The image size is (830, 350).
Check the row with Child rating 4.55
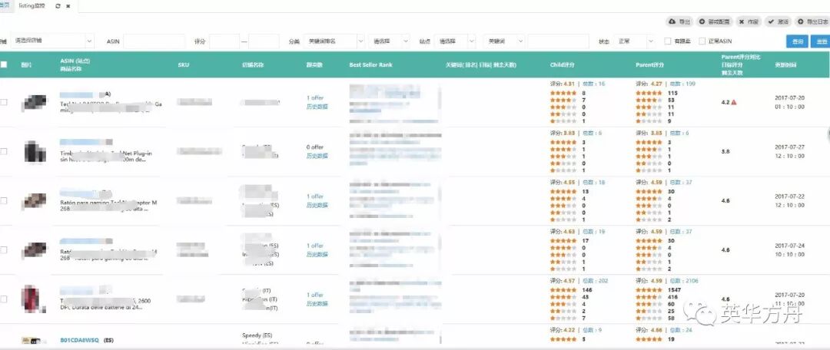[4, 200]
